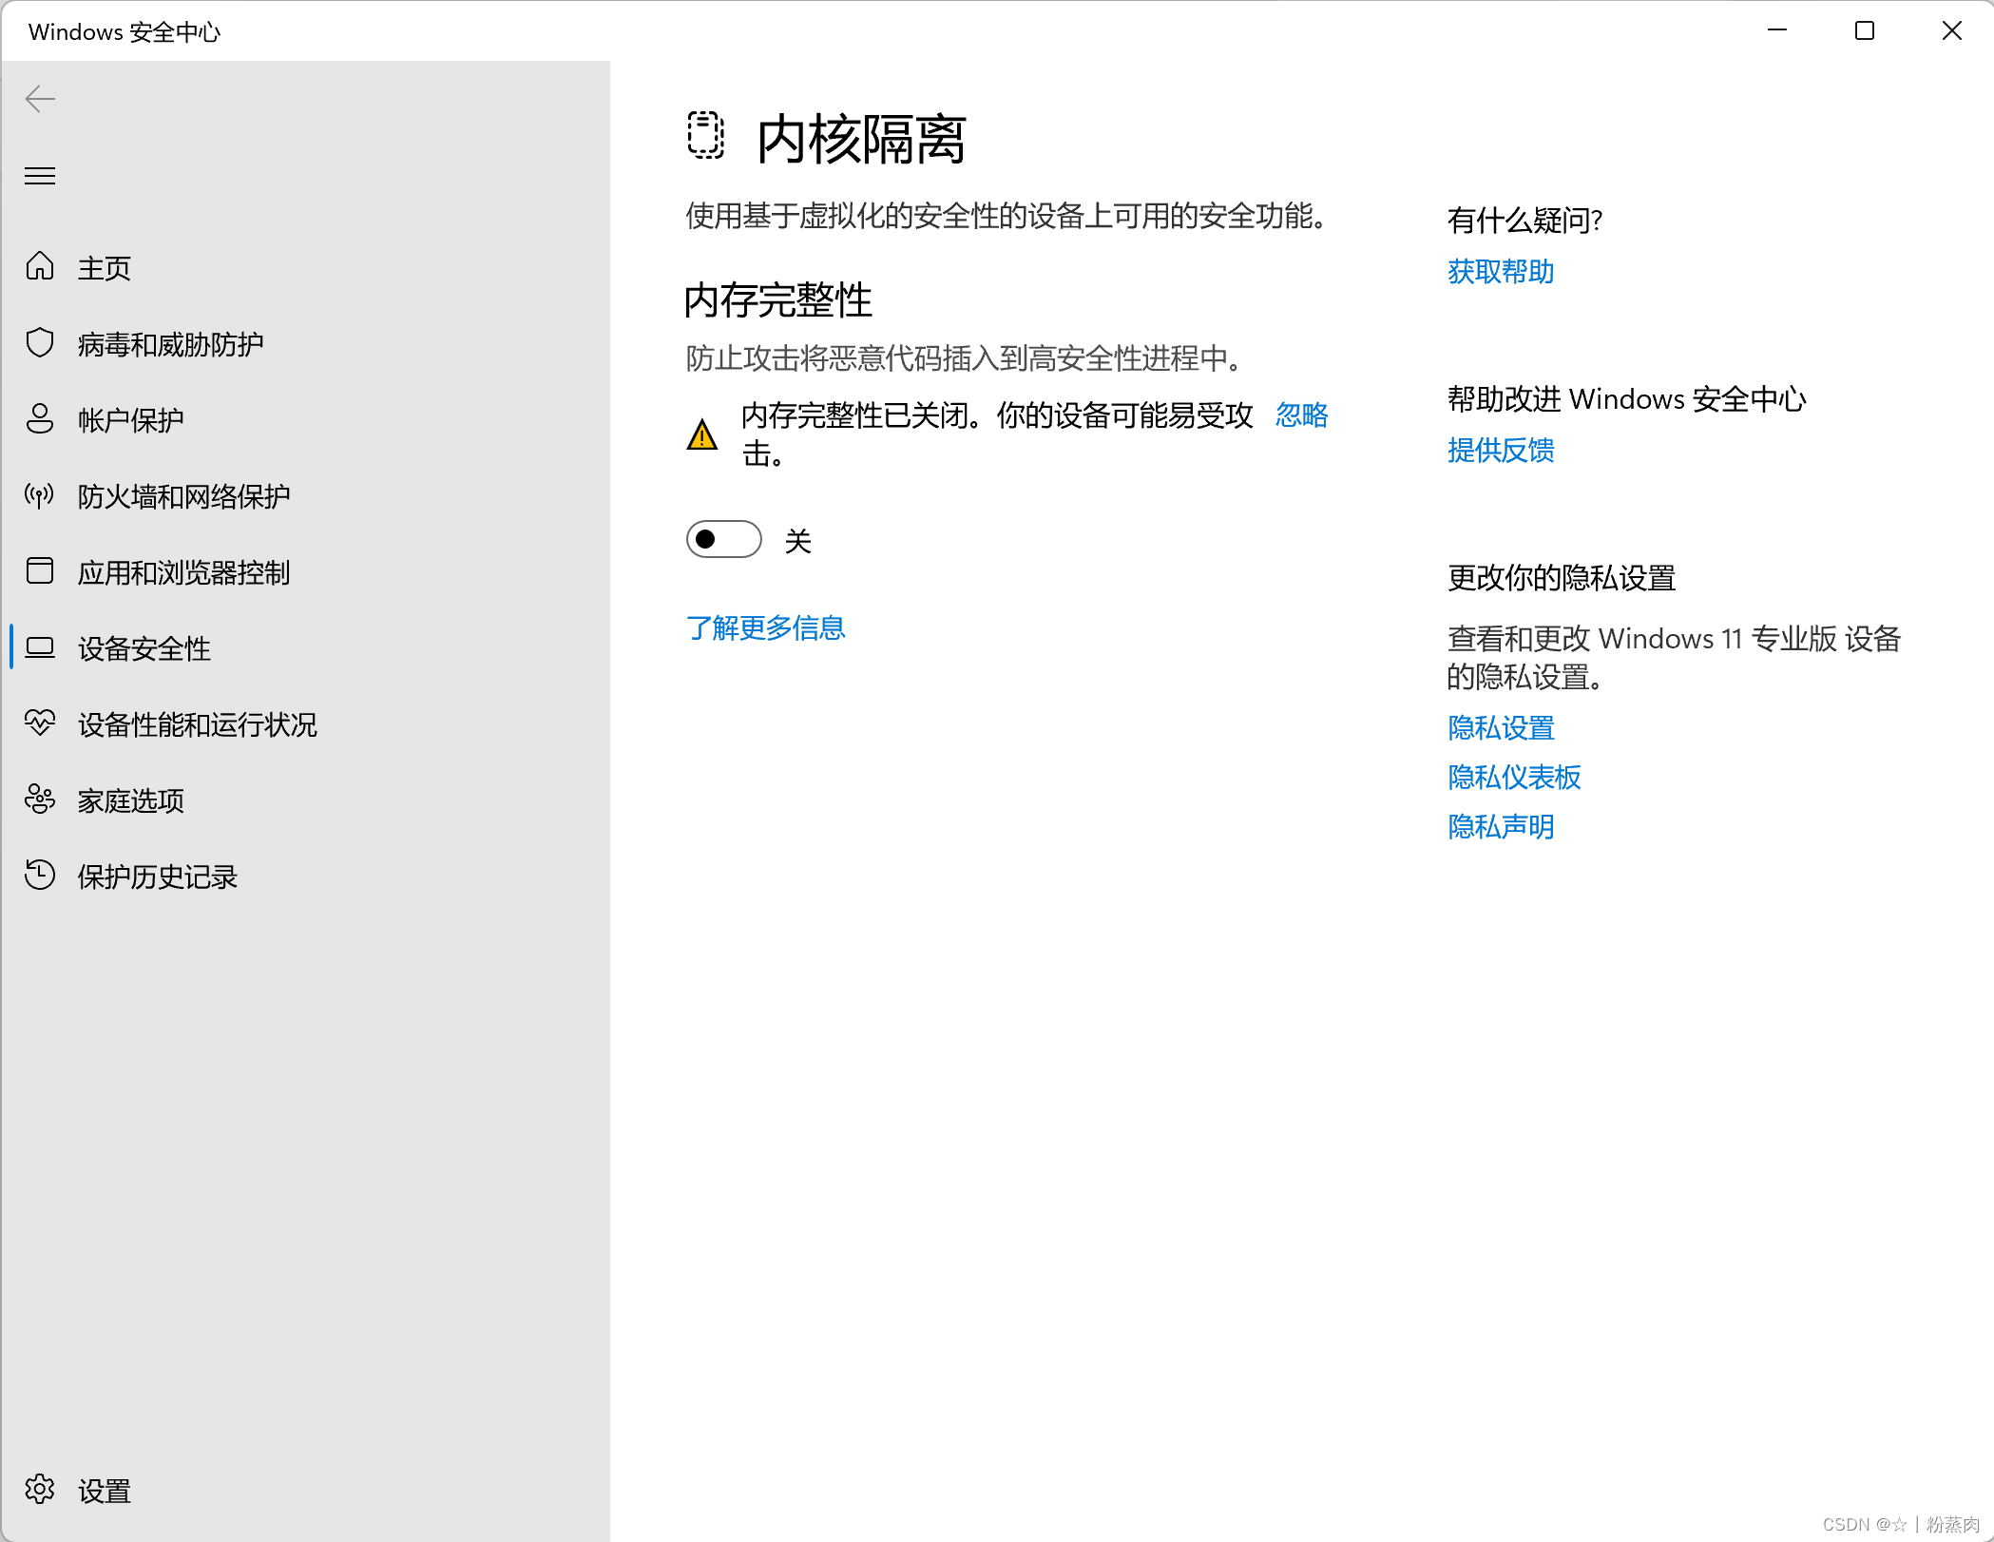Click the 关 label beside the toggle
This screenshot has width=1994, height=1542.
(797, 541)
